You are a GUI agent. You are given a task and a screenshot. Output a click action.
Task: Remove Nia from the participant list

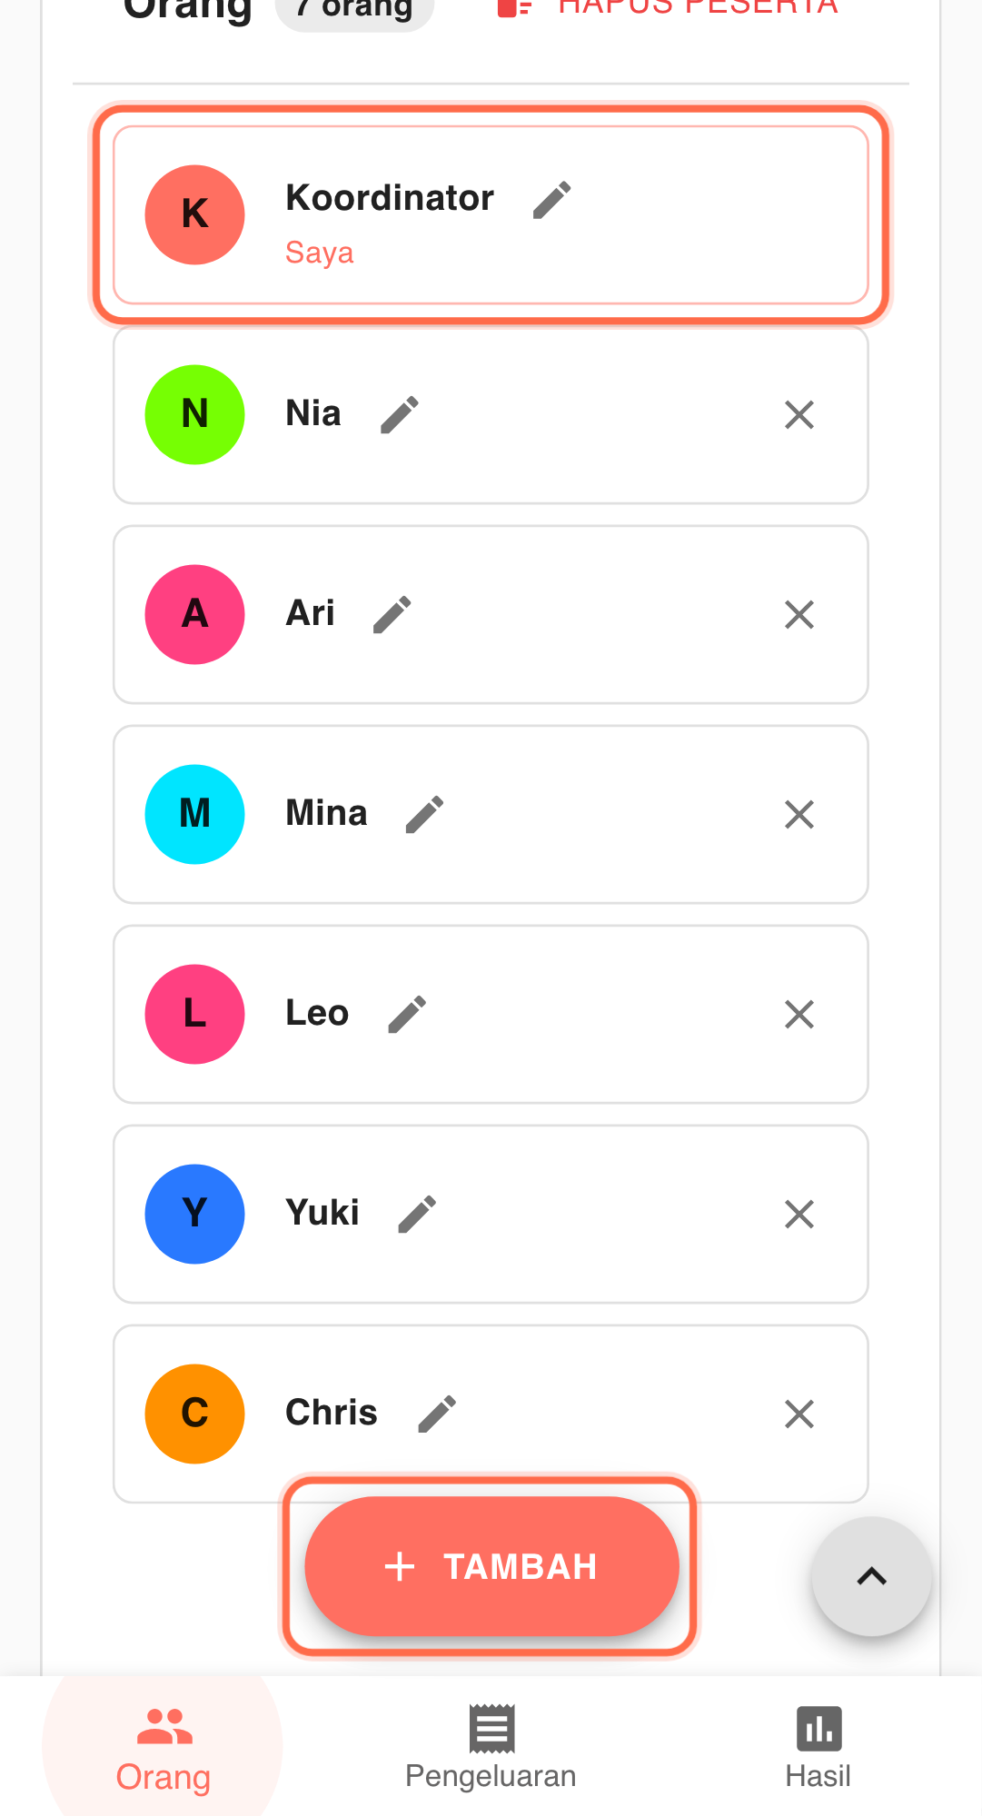798,415
